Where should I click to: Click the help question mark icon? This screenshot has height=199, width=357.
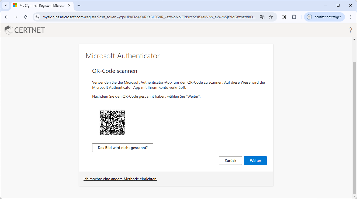350,30
